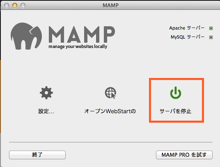Click the MySQL サーバー label
Viewport: 220px width, 167px height.
point(188,37)
